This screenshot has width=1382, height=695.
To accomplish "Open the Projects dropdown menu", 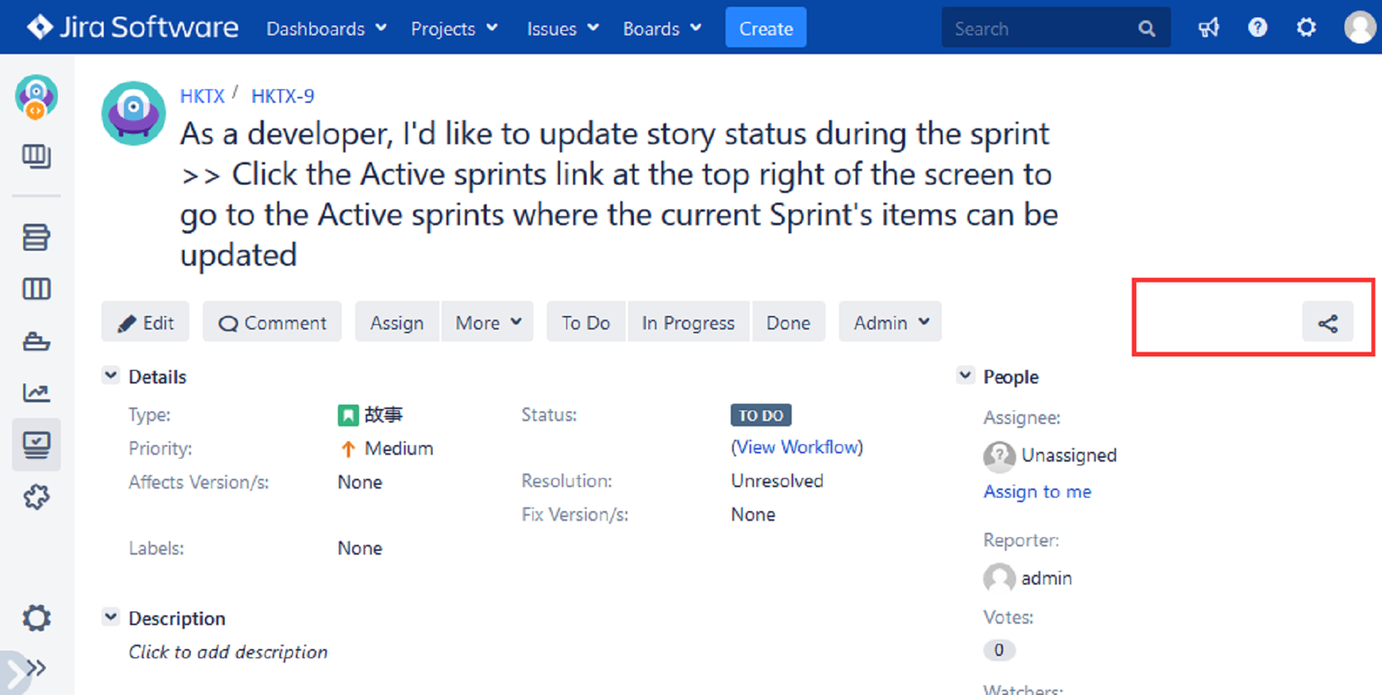I will pos(454,29).
